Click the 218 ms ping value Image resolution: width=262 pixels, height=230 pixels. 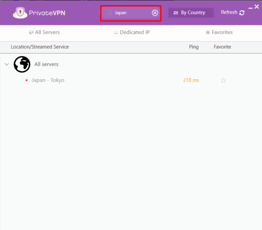191,80
